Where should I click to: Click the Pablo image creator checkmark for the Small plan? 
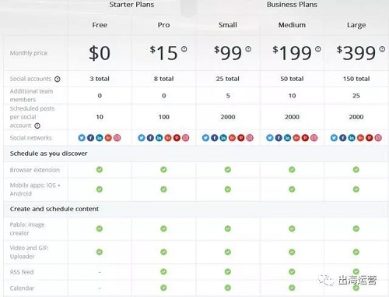228,228
